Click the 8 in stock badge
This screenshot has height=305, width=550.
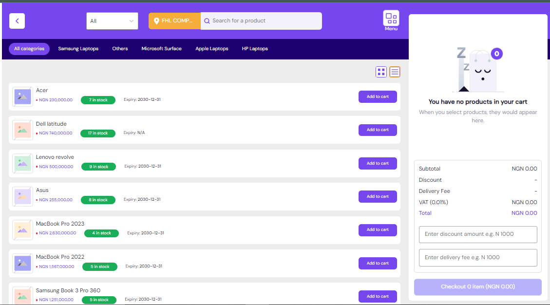98,200
